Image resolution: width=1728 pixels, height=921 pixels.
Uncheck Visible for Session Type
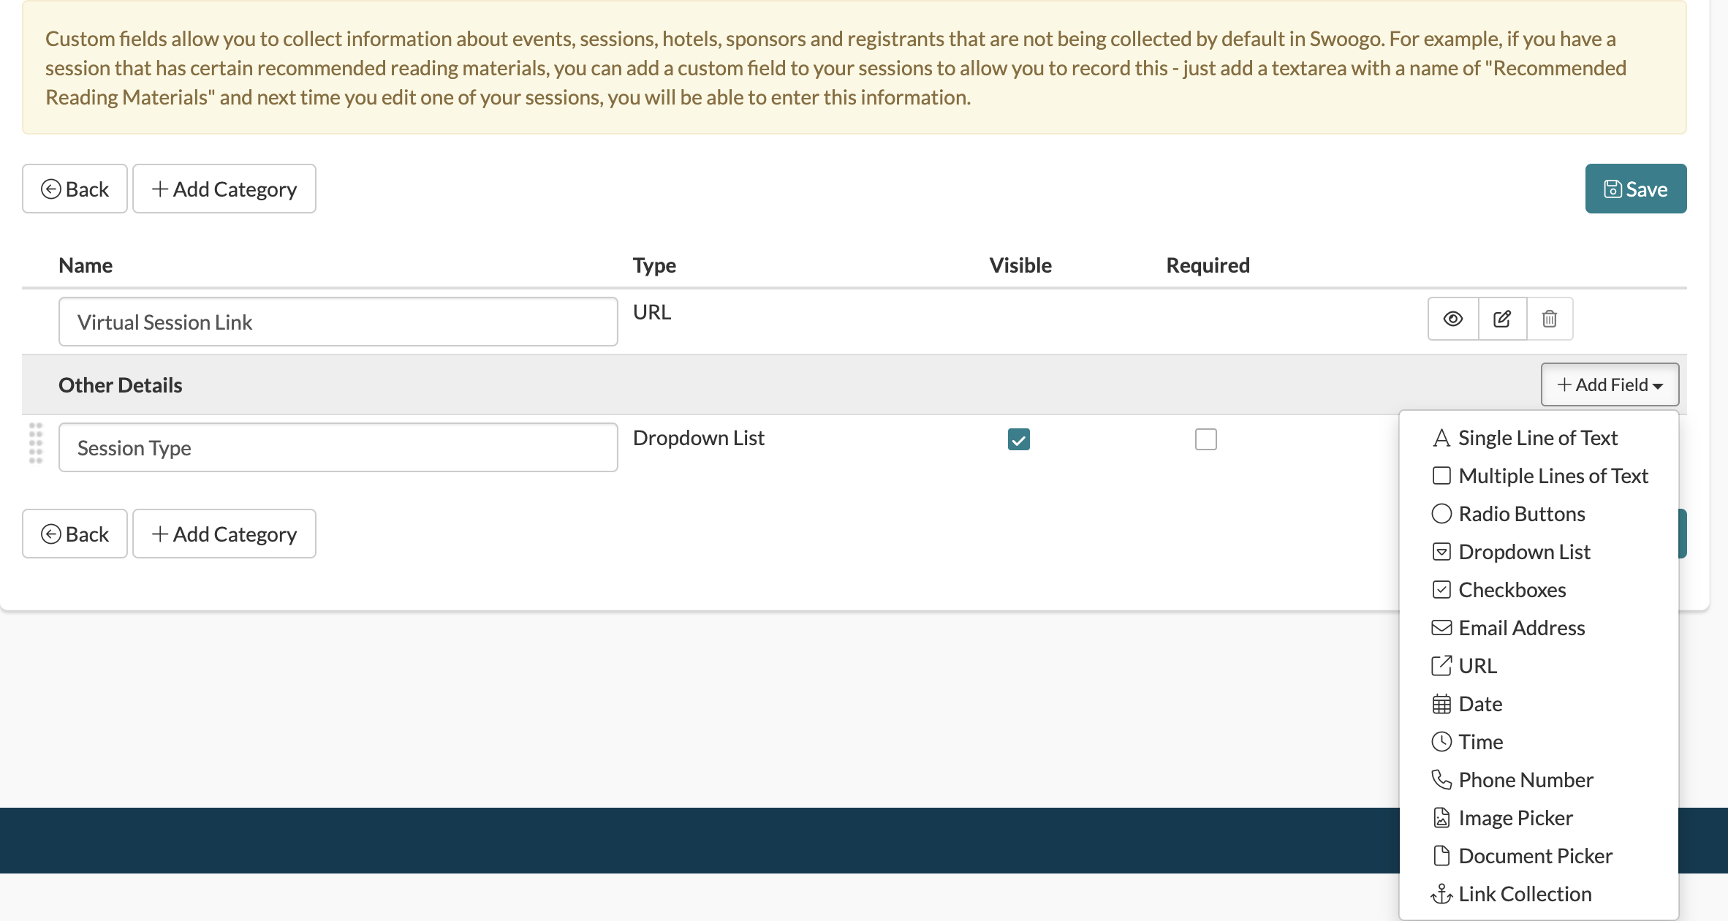point(1020,439)
